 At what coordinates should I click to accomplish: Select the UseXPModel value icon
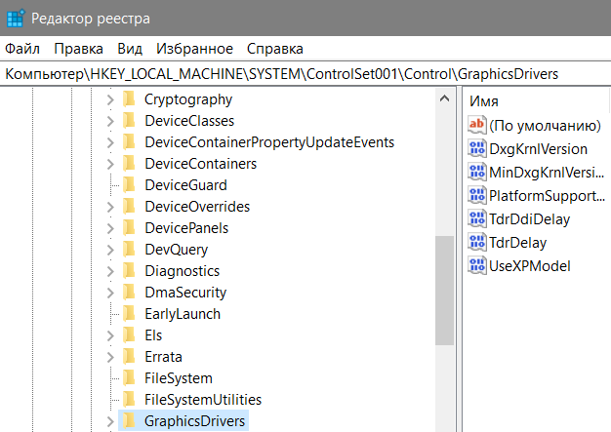tap(477, 266)
